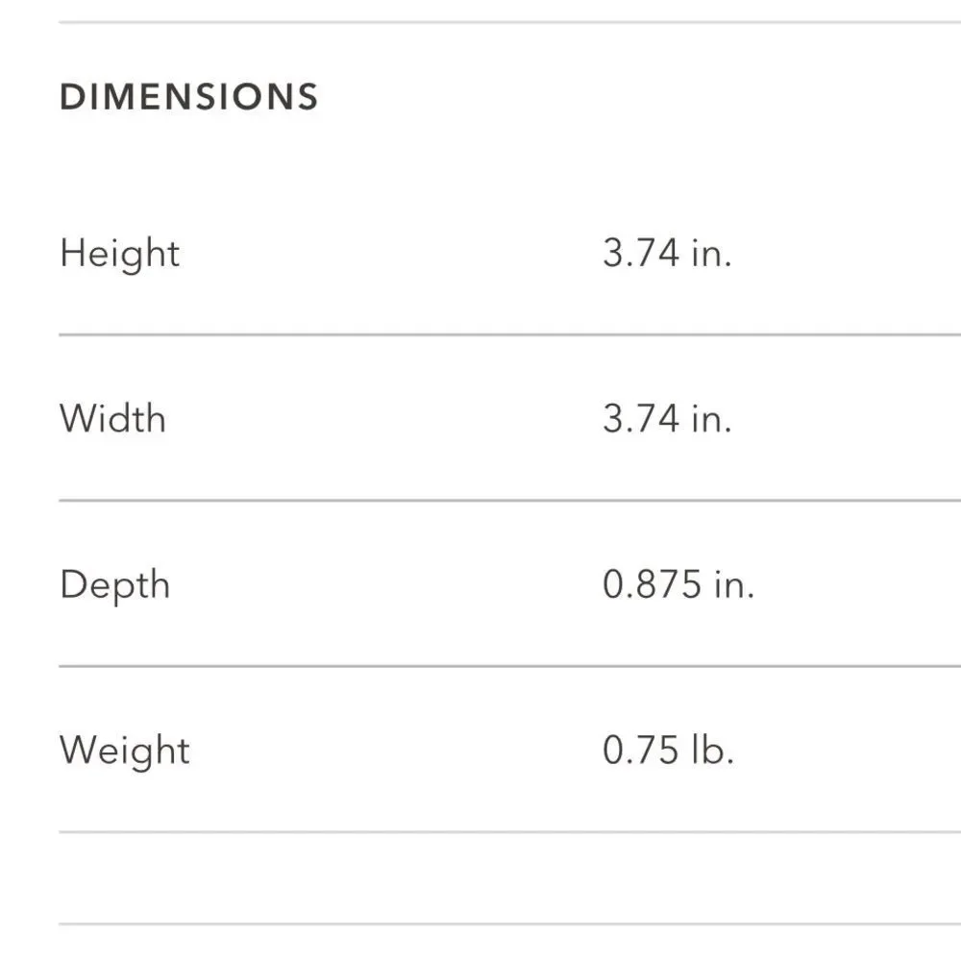Viewport: 961px width, 961px height.
Task: Click the number 3.74 in Height row
Action: (x=641, y=253)
